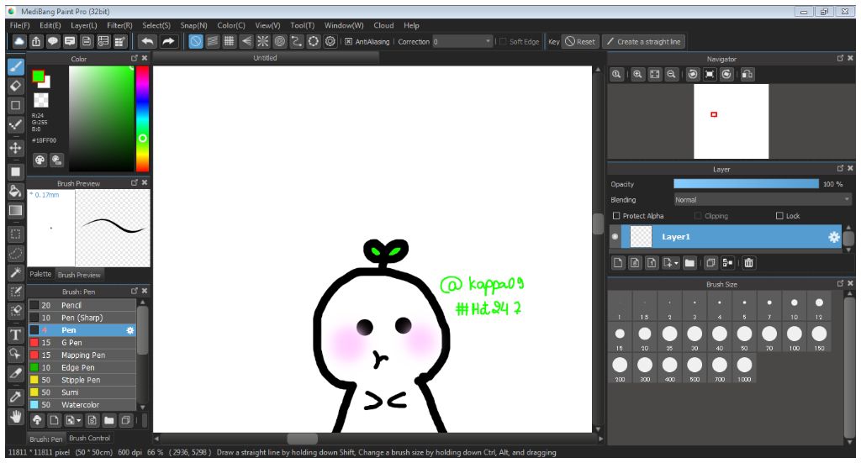Screen dimensions: 861x463
Task: Expand the add-layer dropdown arrow
Action: pyautogui.click(x=676, y=263)
